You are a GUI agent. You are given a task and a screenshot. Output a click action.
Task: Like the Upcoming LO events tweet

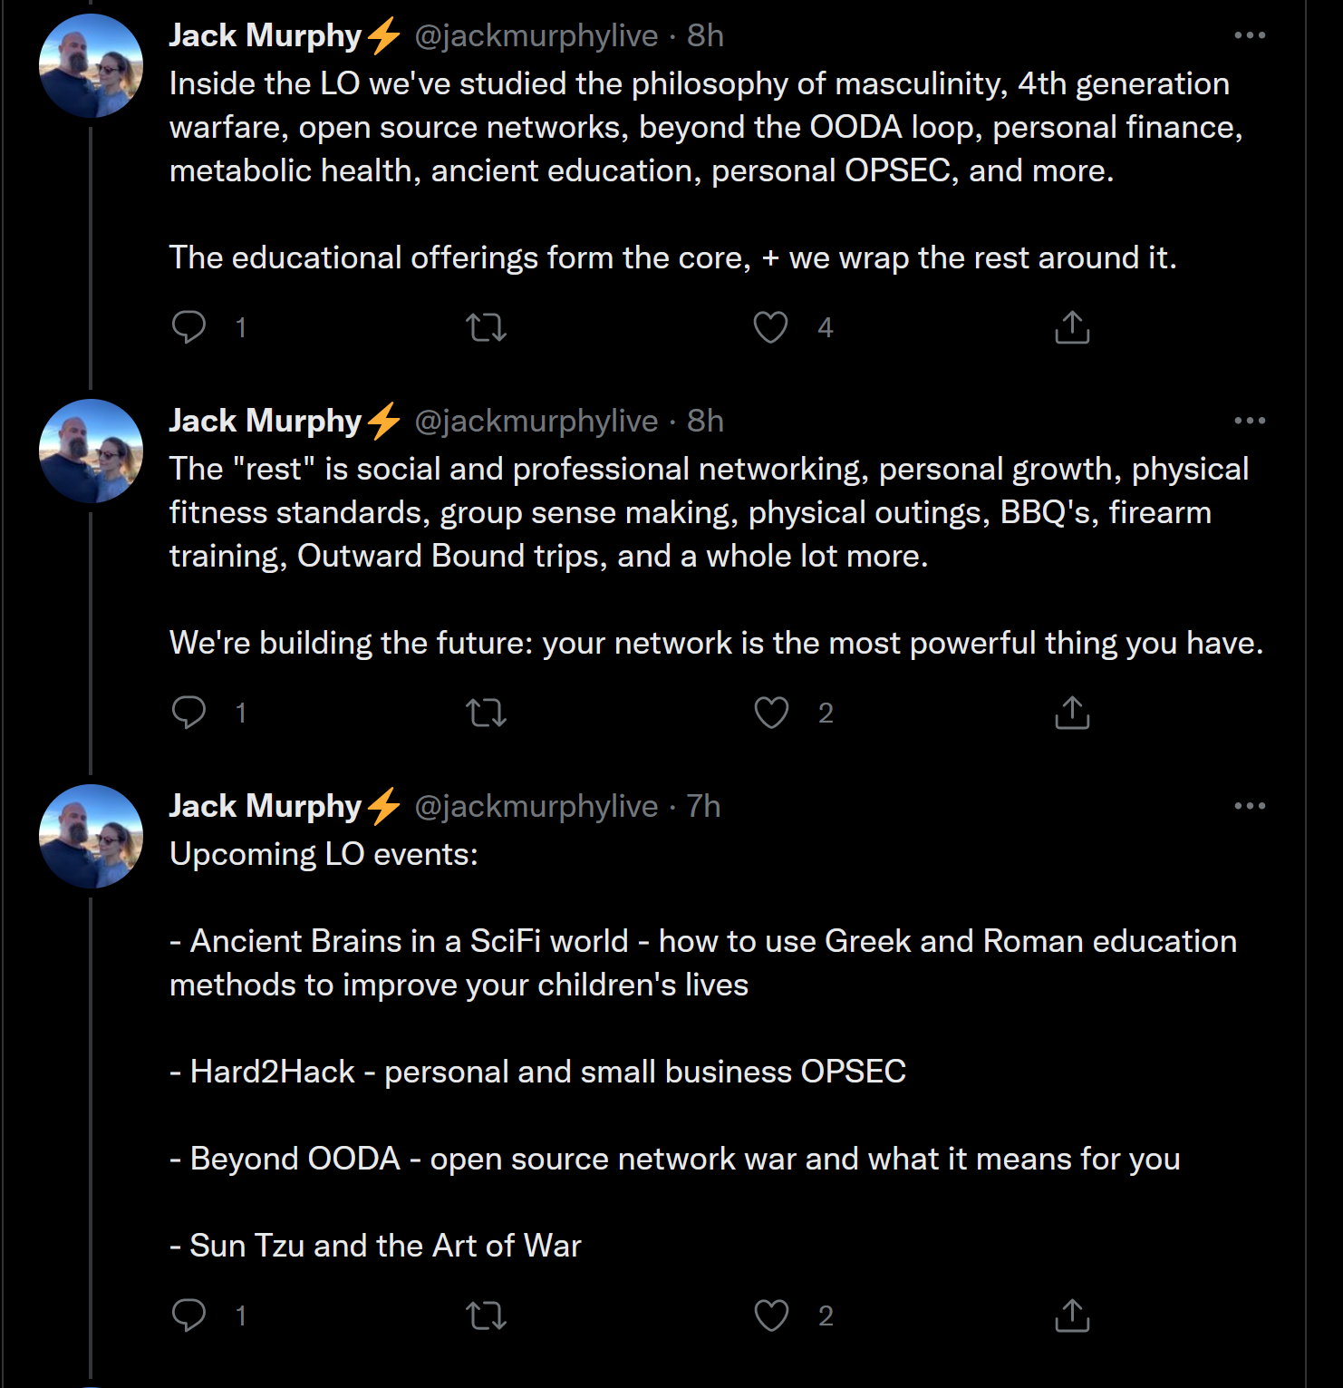(x=771, y=1315)
